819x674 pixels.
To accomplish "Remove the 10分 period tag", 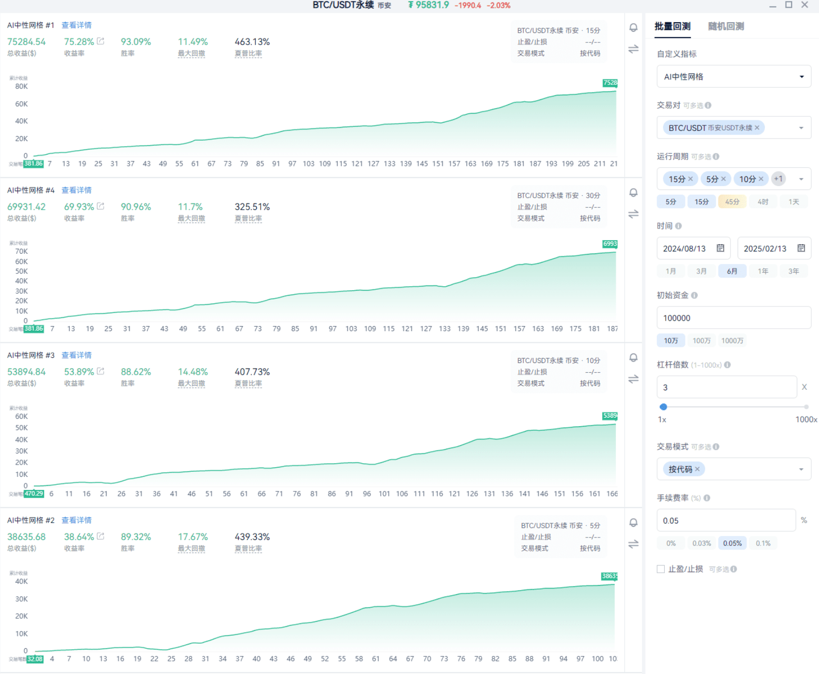I will pos(761,179).
